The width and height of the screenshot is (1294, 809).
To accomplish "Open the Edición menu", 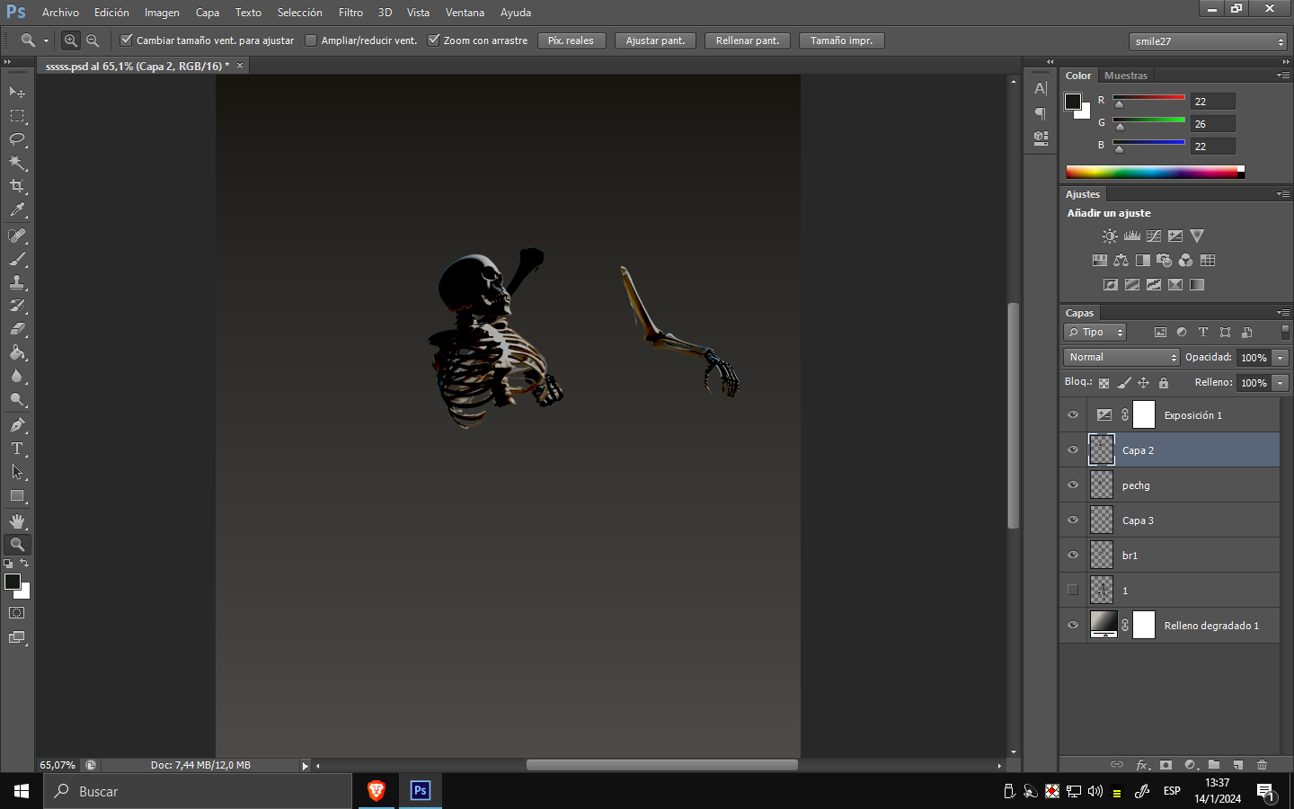I will point(111,13).
